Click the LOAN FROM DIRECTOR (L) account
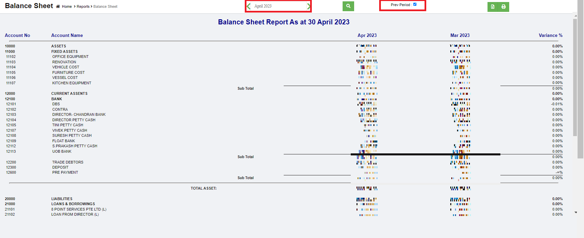This screenshot has width=584, height=238. coord(75,214)
